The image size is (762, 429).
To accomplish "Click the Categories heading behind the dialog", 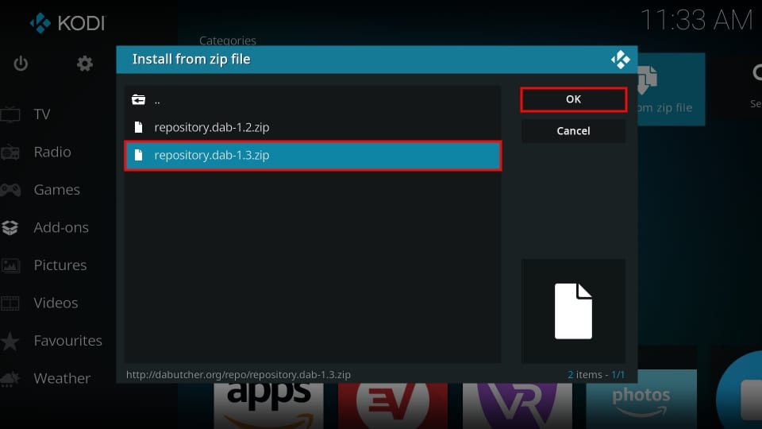I will tap(228, 40).
